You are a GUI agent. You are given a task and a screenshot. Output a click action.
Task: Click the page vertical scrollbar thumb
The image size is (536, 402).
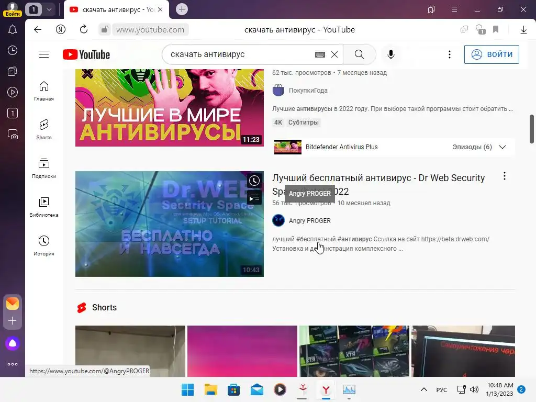click(532, 129)
